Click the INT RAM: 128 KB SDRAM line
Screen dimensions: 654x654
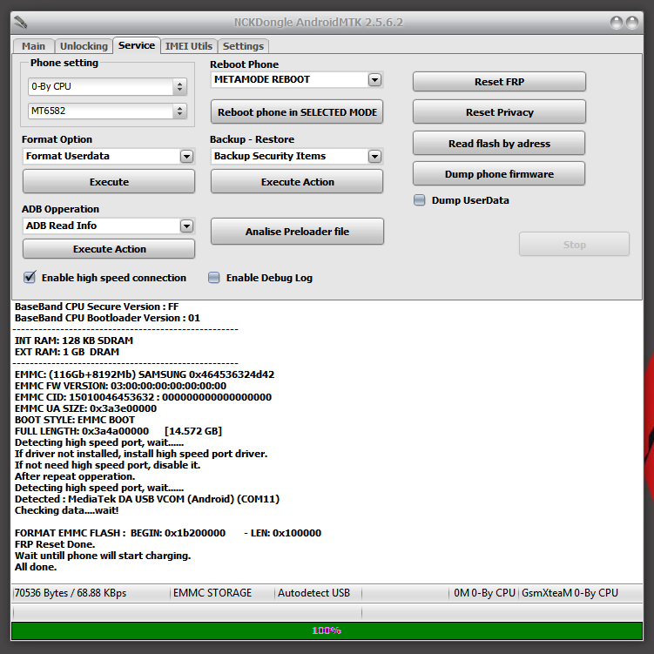[74, 340]
